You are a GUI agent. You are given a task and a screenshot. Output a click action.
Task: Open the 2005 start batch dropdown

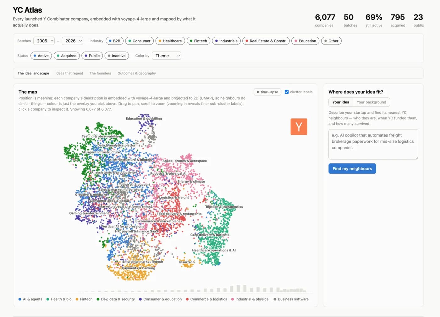pos(44,41)
